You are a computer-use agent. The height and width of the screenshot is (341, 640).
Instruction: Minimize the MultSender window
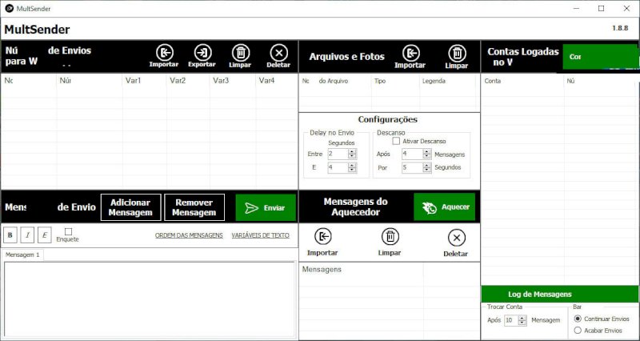point(576,8)
